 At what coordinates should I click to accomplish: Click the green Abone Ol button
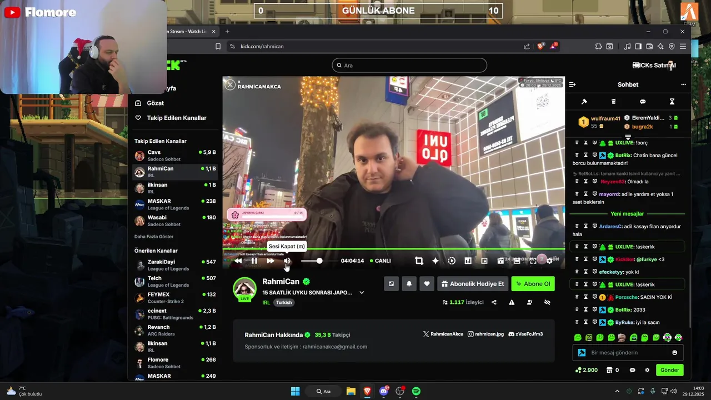[533, 284]
